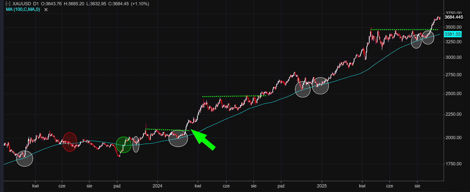This screenshot has height=192, width=470.
Task: Click the XAUUSD symbol label
Action: [x=22, y=4]
